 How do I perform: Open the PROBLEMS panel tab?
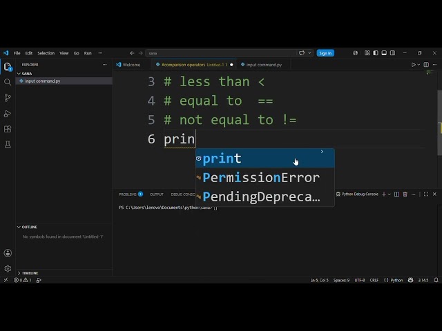[131, 194]
